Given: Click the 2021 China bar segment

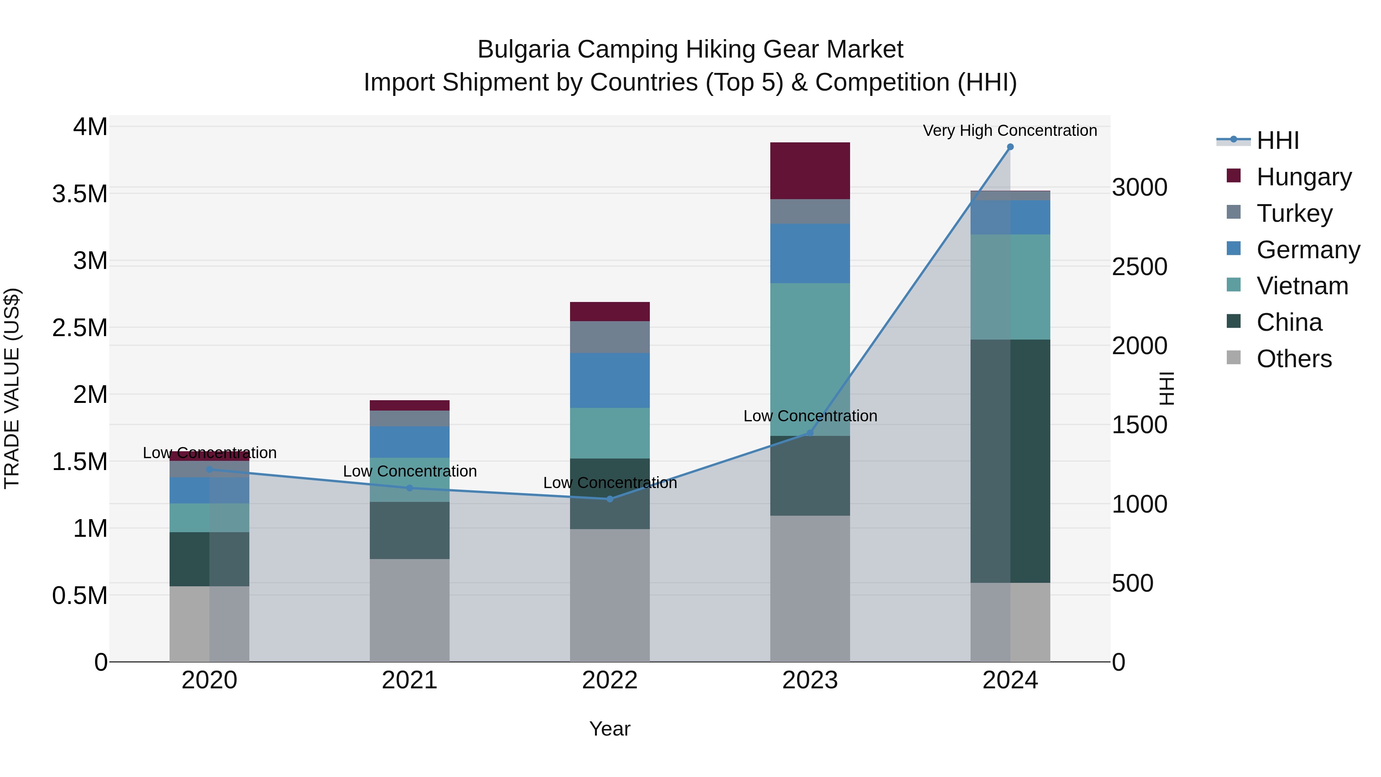Looking at the screenshot, I should (x=410, y=531).
